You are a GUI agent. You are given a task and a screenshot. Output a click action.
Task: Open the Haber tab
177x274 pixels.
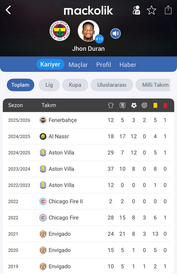tap(128, 65)
